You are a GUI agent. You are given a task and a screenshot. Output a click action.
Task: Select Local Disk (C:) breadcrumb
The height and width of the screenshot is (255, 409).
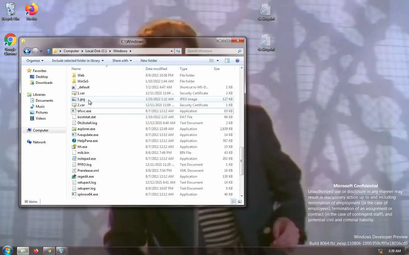pos(96,51)
